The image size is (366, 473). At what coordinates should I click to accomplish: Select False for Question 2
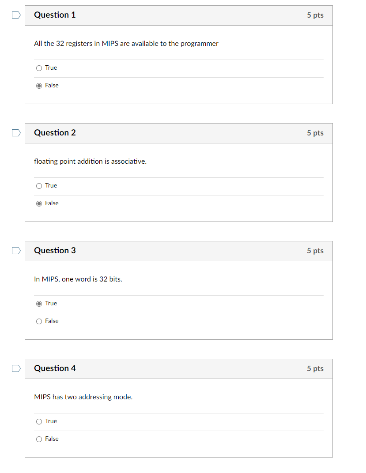click(x=39, y=203)
